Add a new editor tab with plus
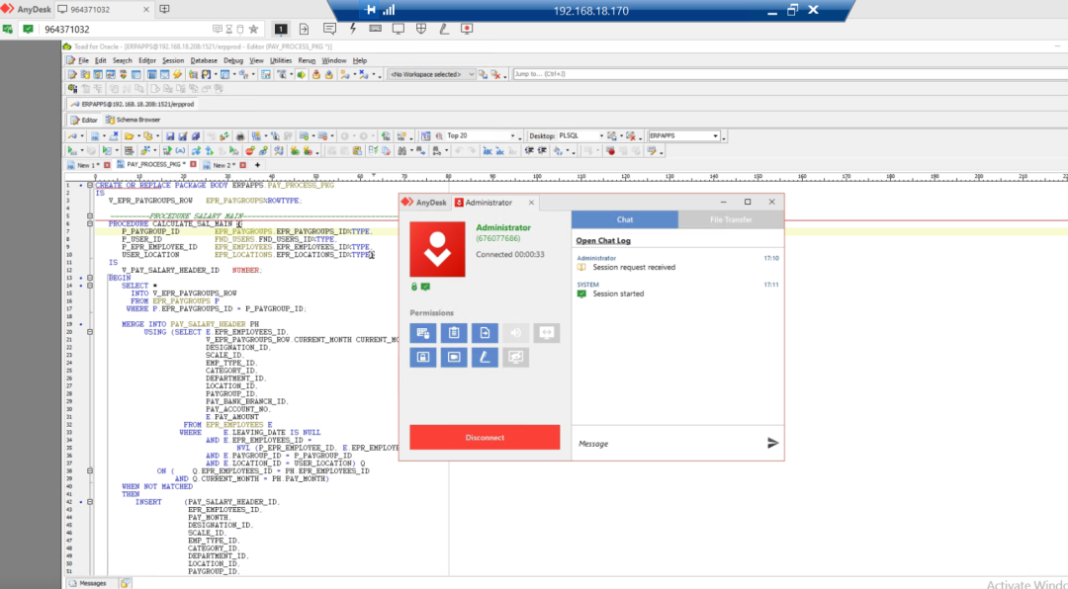This screenshot has height=589, width=1068. pyautogui.click(x=257, y=165)
